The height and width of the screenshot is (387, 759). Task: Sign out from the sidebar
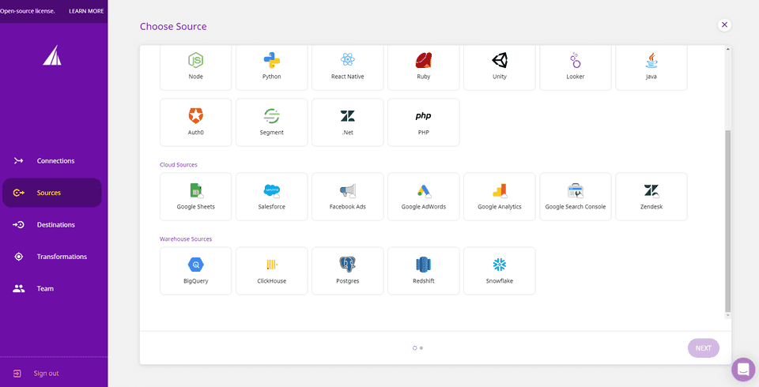[x=36, y=374]
